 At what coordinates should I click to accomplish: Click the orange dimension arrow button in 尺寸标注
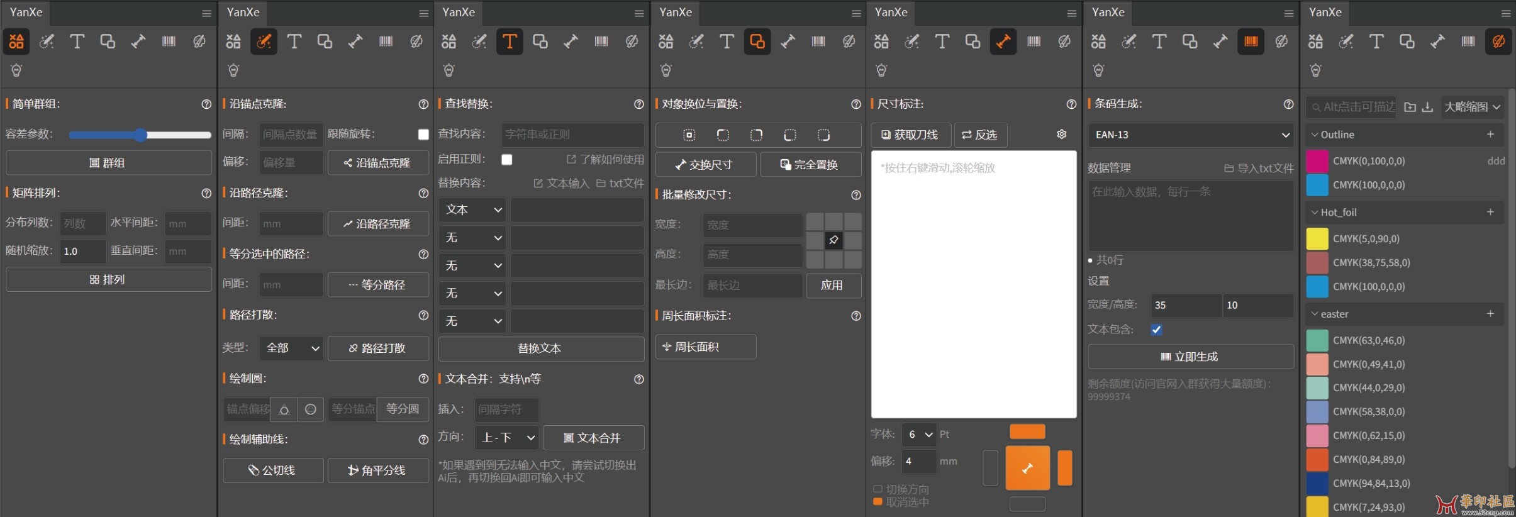click(x=1028, y=468)
